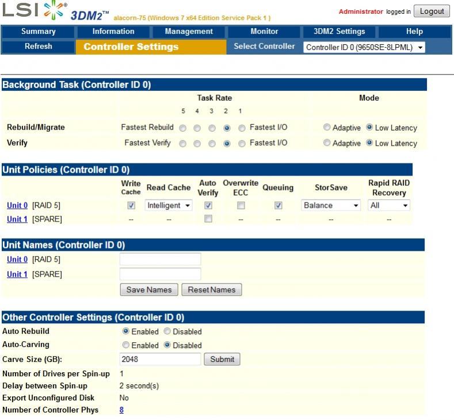This screenshot has height=420, width=454.
Task: Click the Refresh menu item
Action: (38, 47)
